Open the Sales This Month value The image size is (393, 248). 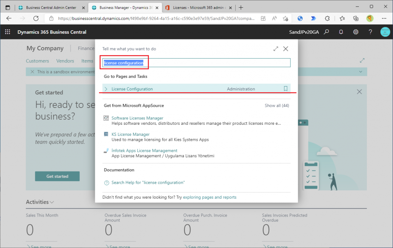point(30,230)
